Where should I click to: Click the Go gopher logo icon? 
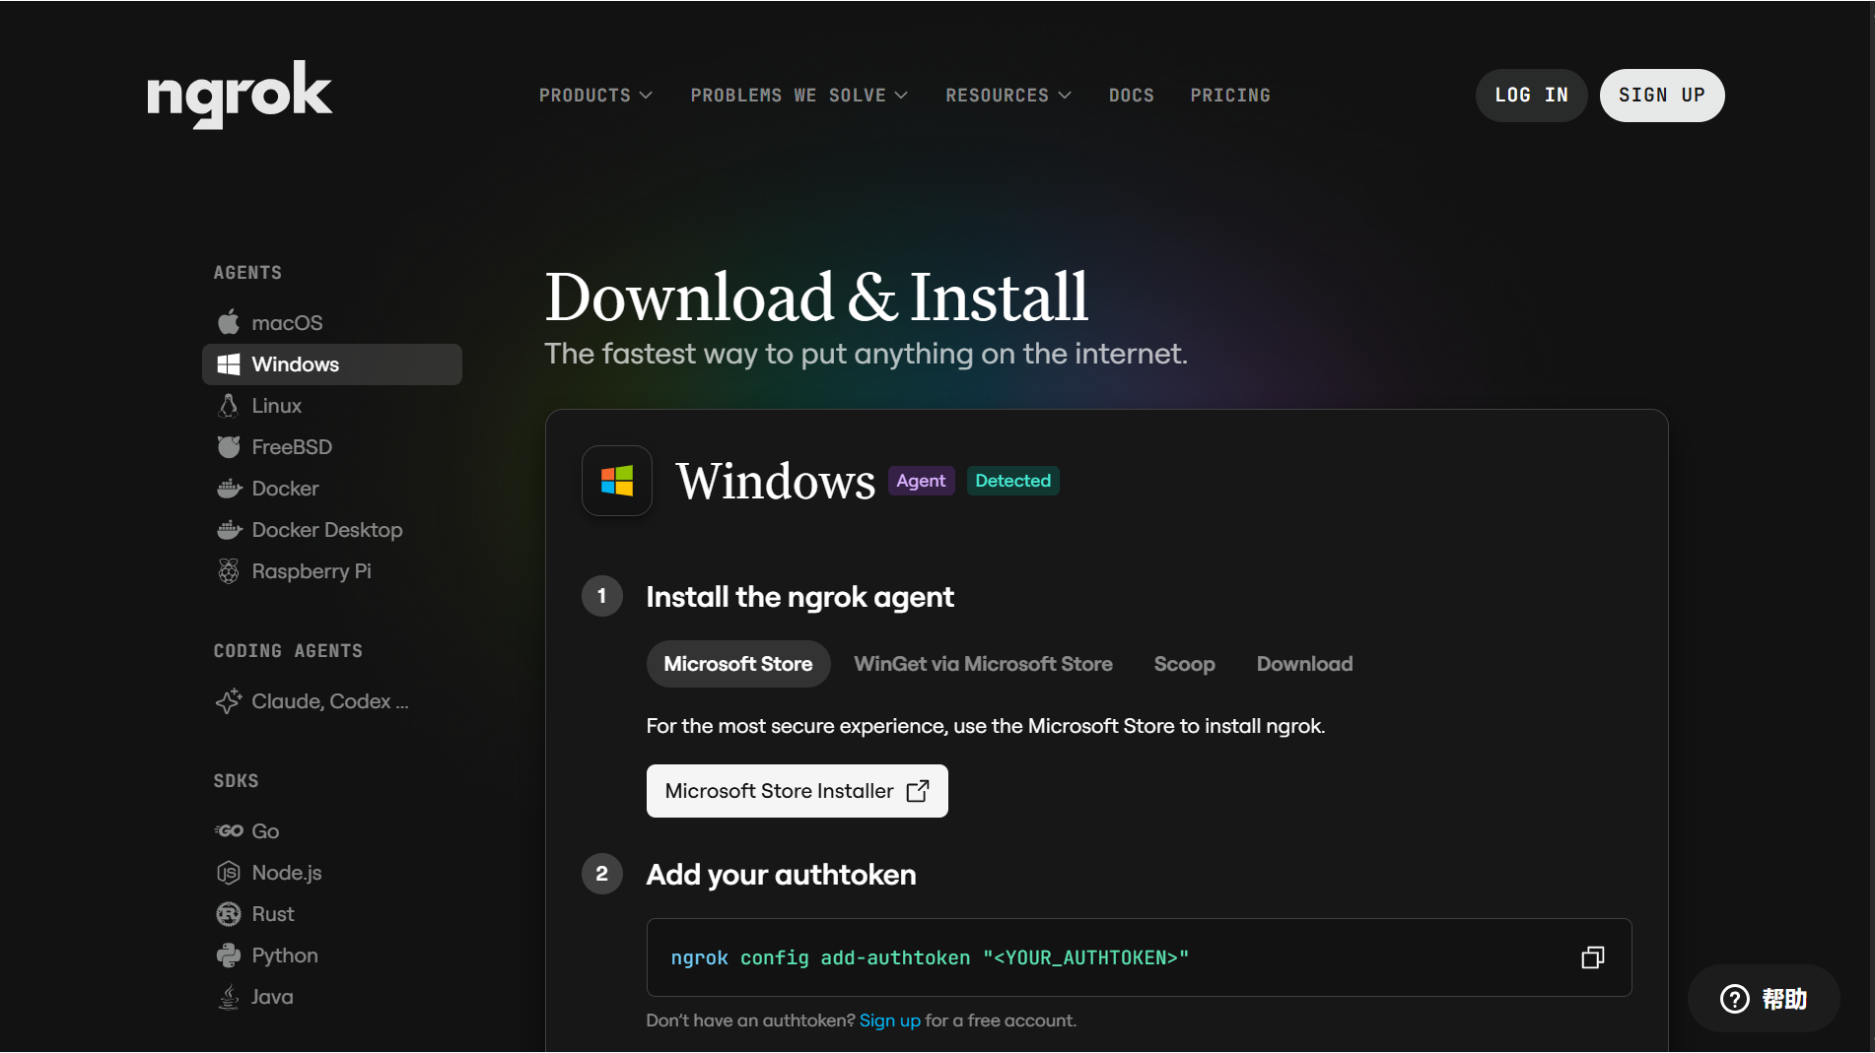click(x=229, y=831)
